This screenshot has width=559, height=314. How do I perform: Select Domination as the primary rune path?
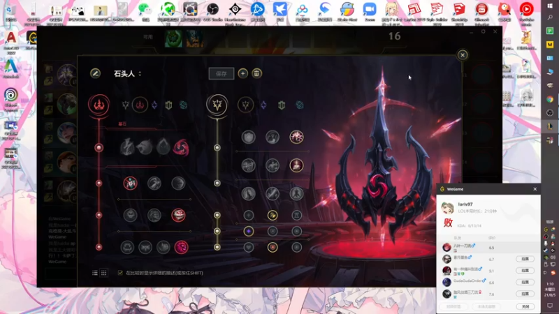click(x=140, y=105)
